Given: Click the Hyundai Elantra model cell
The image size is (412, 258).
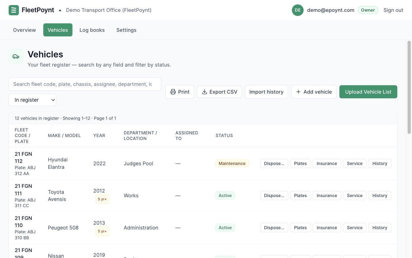Looking at the screenshot, I should click(58, 163).
